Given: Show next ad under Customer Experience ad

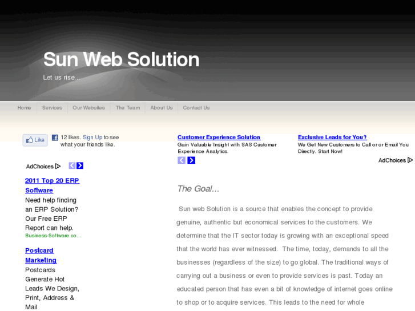Looking at the screenshot, I should pos(191,160).
